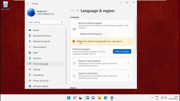Image resolution: width=180 pixels, height=101 pixels.
Task: Open the Windows Start menu
Action: click(69, 98)
